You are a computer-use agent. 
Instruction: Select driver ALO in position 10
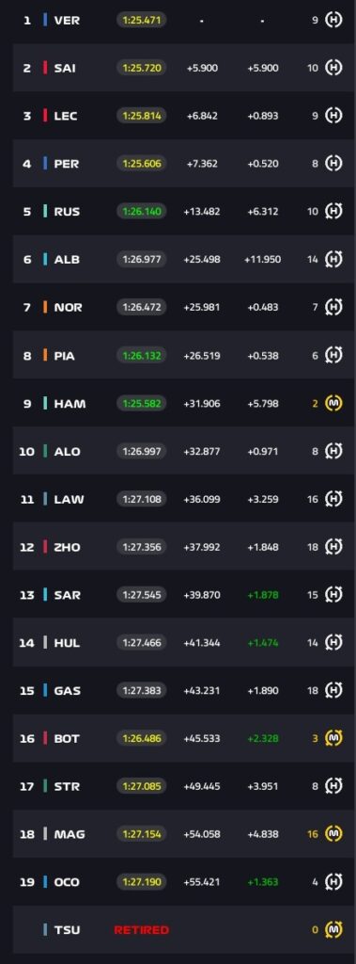67,451
